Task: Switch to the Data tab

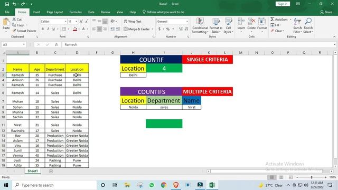Action: [91, 12]
